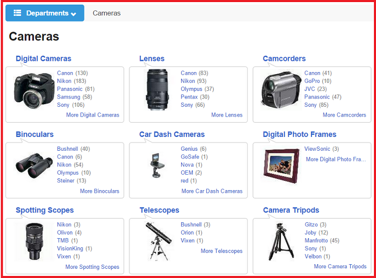
Task: Click the telescope product image
Action: tap(158, 241)
